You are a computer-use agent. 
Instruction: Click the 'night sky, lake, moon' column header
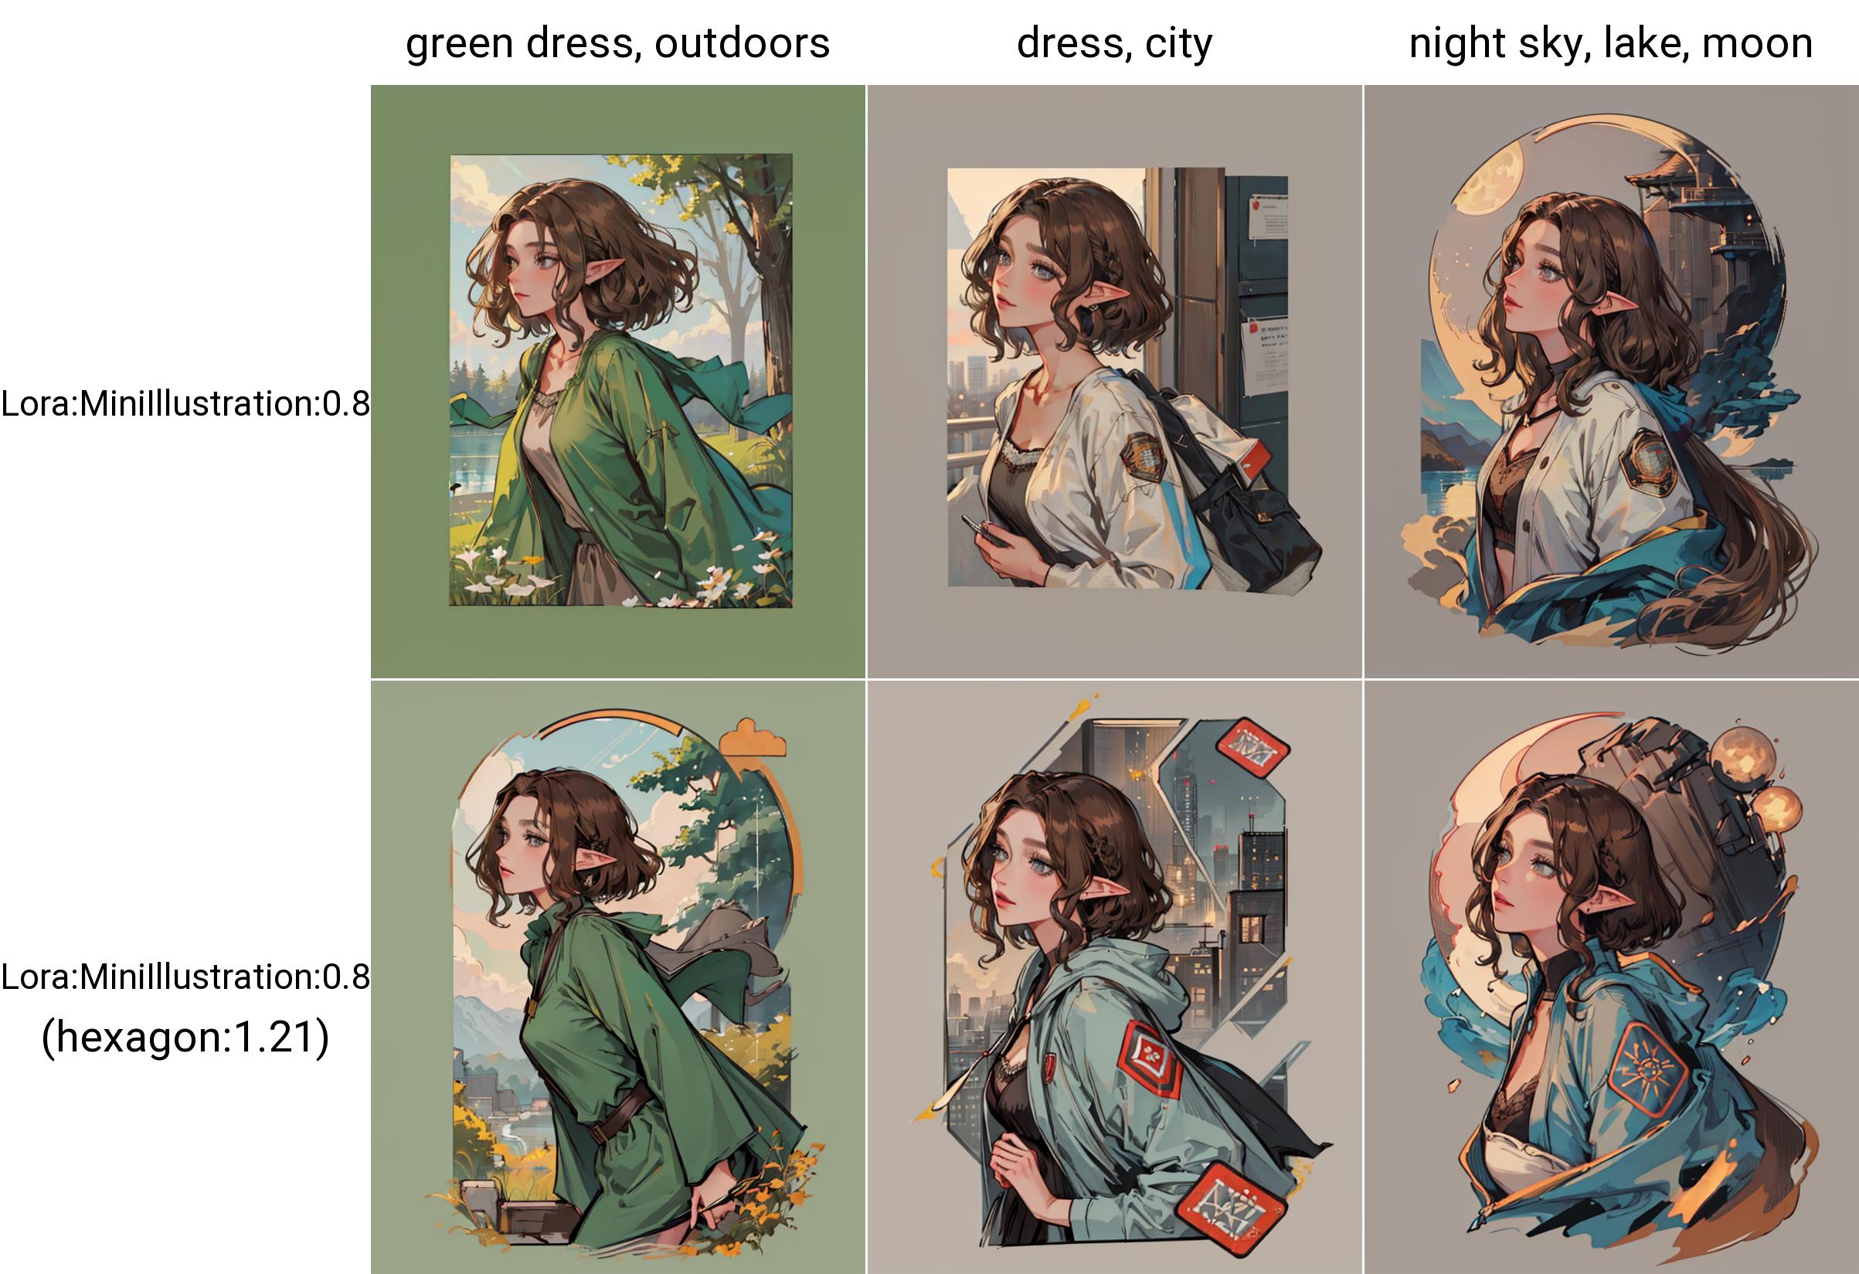pos(1611,43)
